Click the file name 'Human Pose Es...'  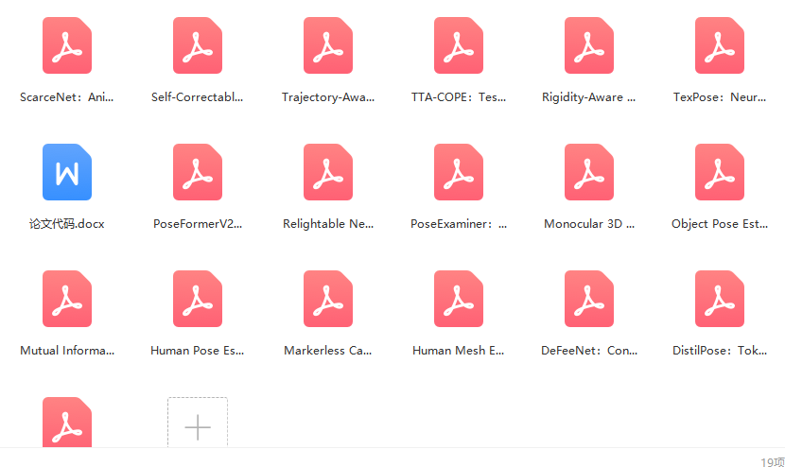click(198, 351)
